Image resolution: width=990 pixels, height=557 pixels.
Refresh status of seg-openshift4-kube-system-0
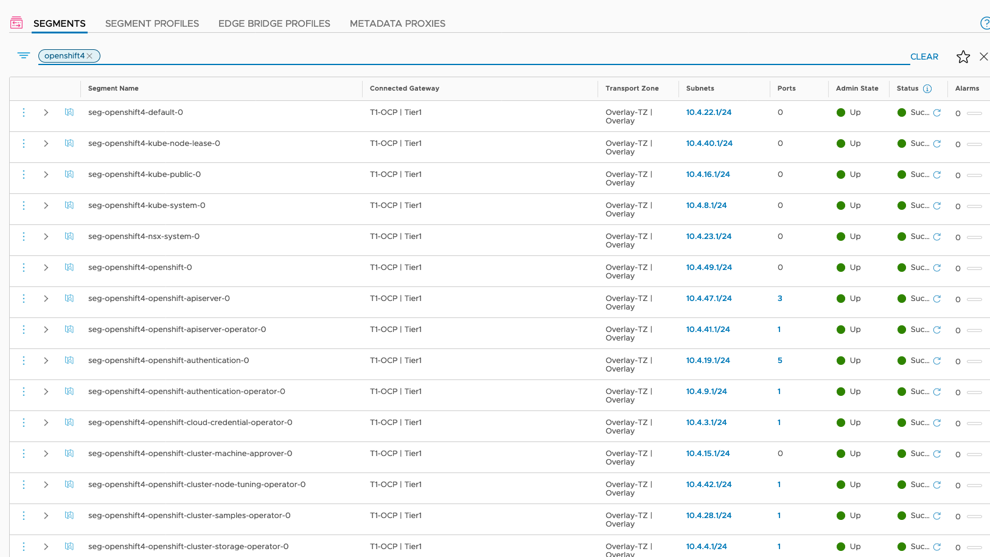pos(937,206)
